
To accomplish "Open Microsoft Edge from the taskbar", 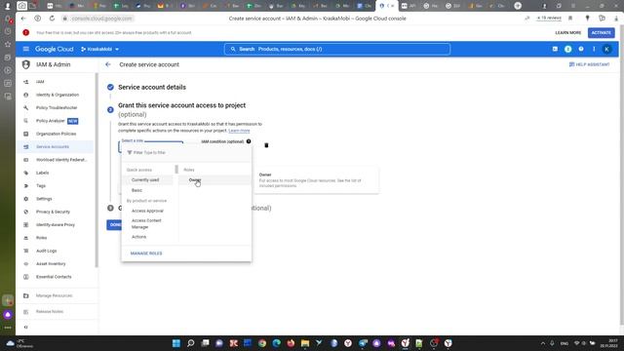I will (276, 343).
